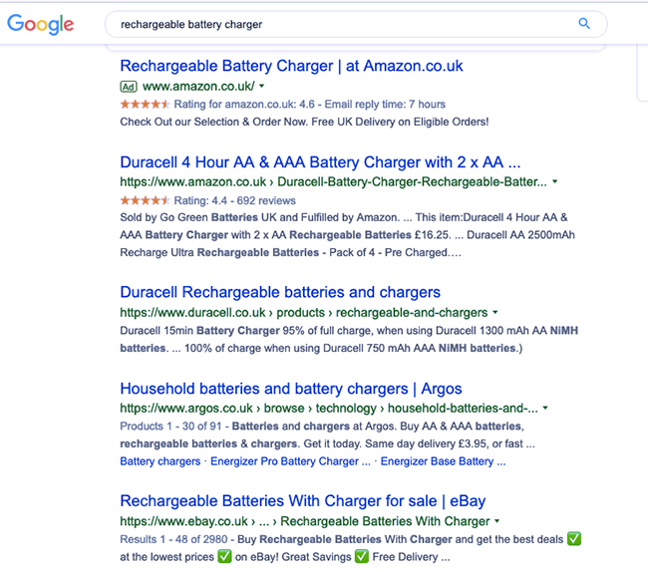The height and width of the screenshot is (572, 648).
Task: Click the Products 1 - 30 of 91 text
Action: coord(170,427)
